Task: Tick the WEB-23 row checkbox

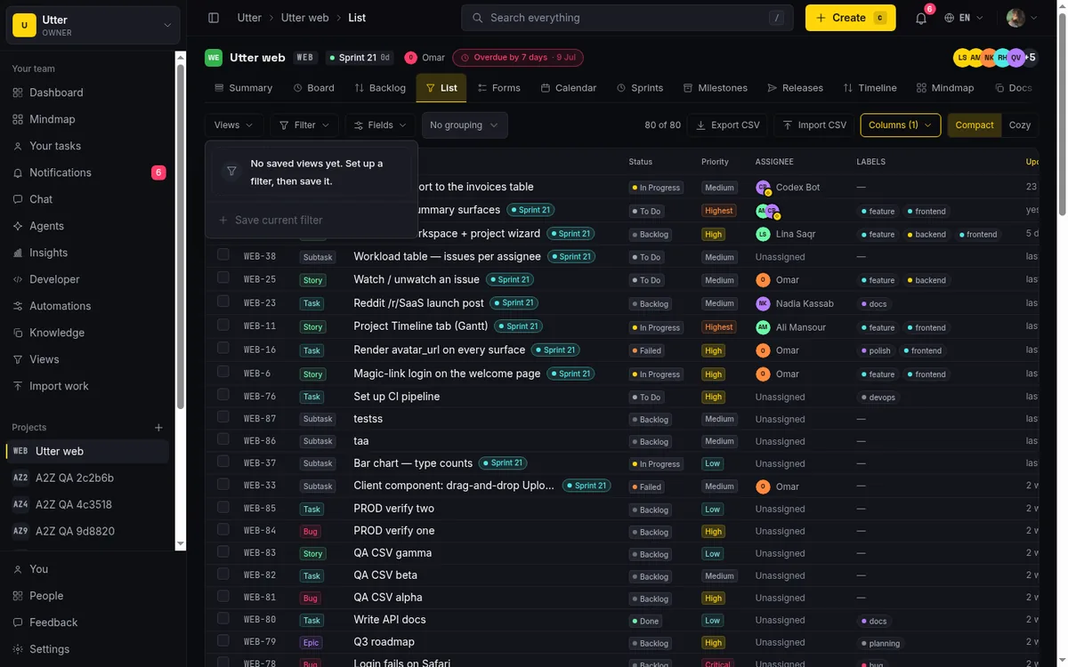Action: (223, 301)
